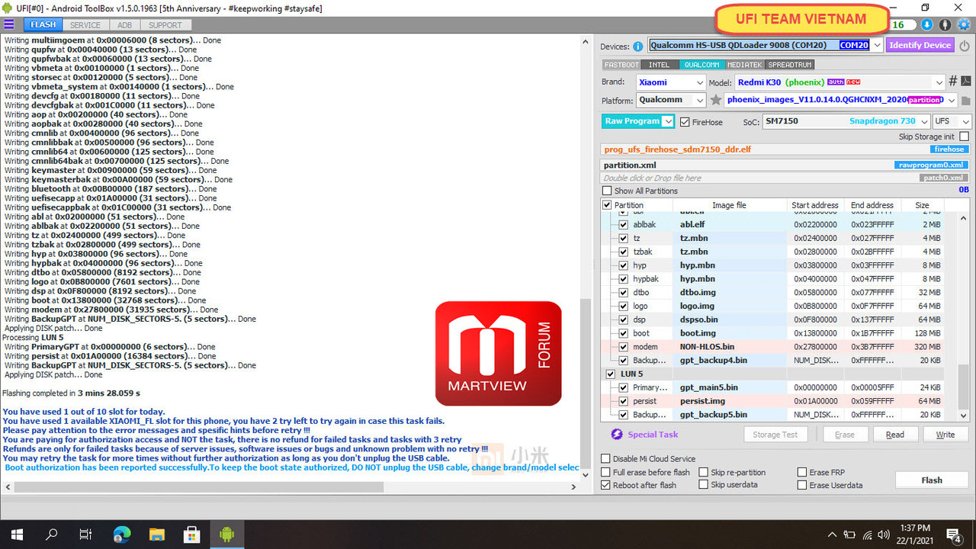Check Show All Partitions
The height and width of the screenshot is (549, 976).
(607, 191)
